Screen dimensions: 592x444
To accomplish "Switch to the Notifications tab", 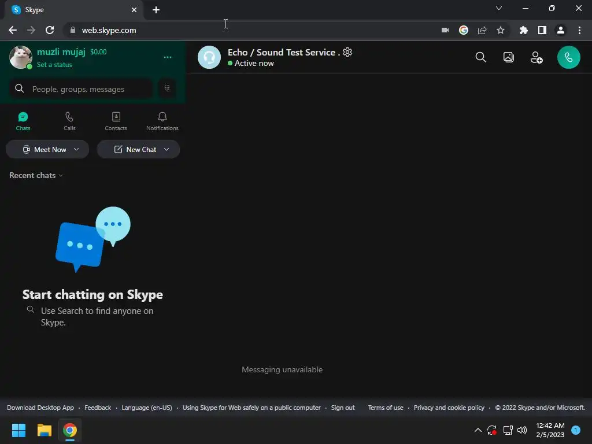I will point(162,121).
